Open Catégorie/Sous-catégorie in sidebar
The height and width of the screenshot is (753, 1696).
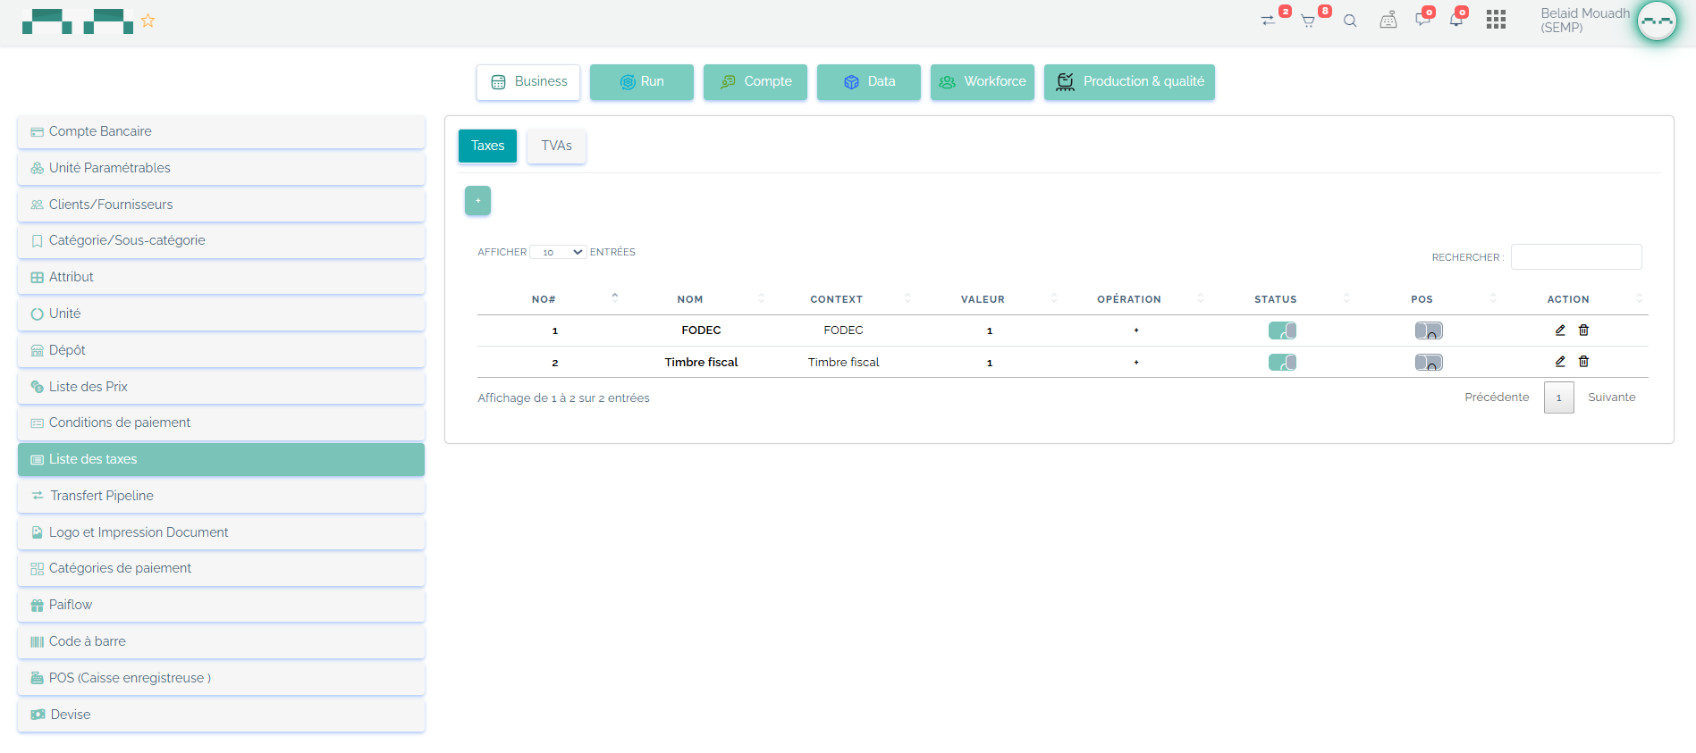[221, 240]
